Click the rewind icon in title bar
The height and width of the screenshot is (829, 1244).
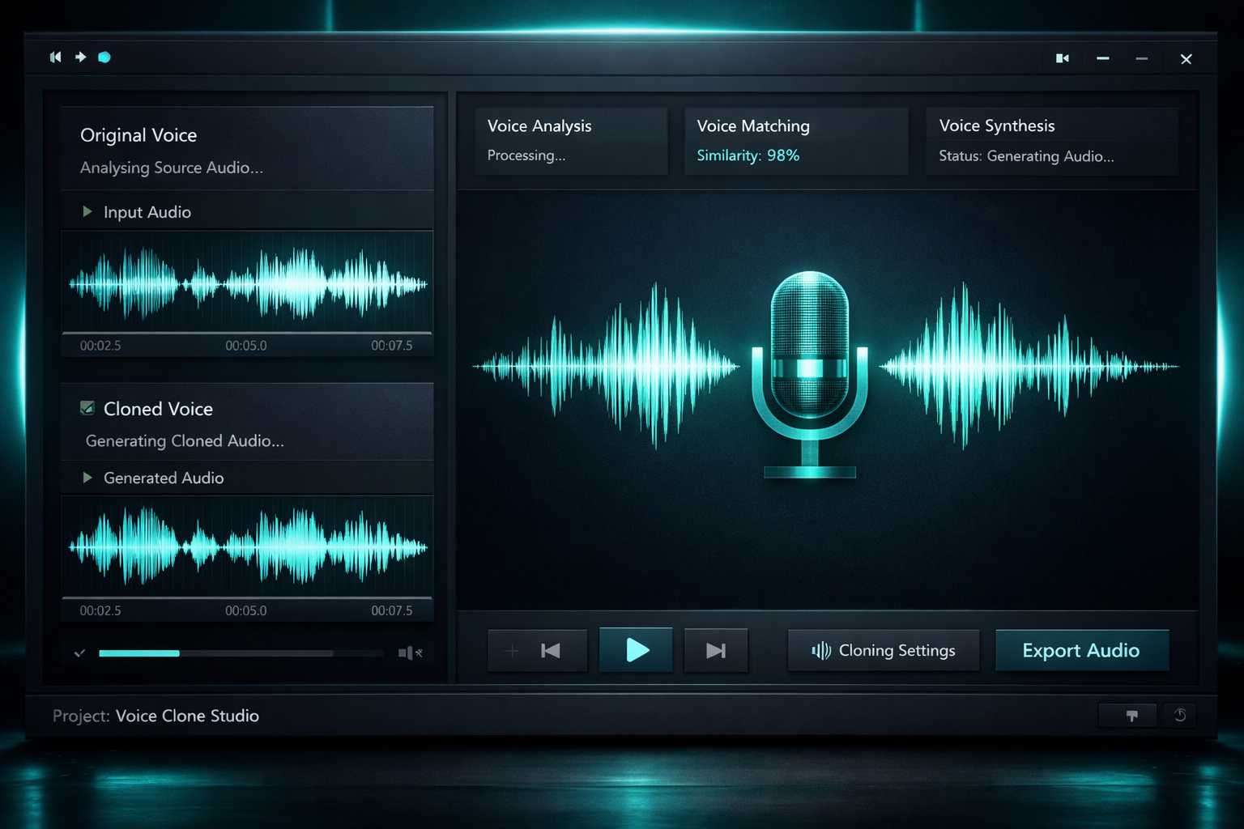pos(55,57)
